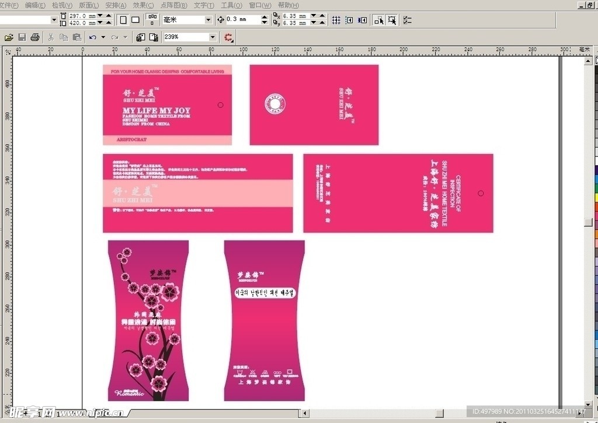Image resolution: width=598 pixels, height=423 pixels.
Task: Increase page height with up arrow
Action: tap(109, 23)
